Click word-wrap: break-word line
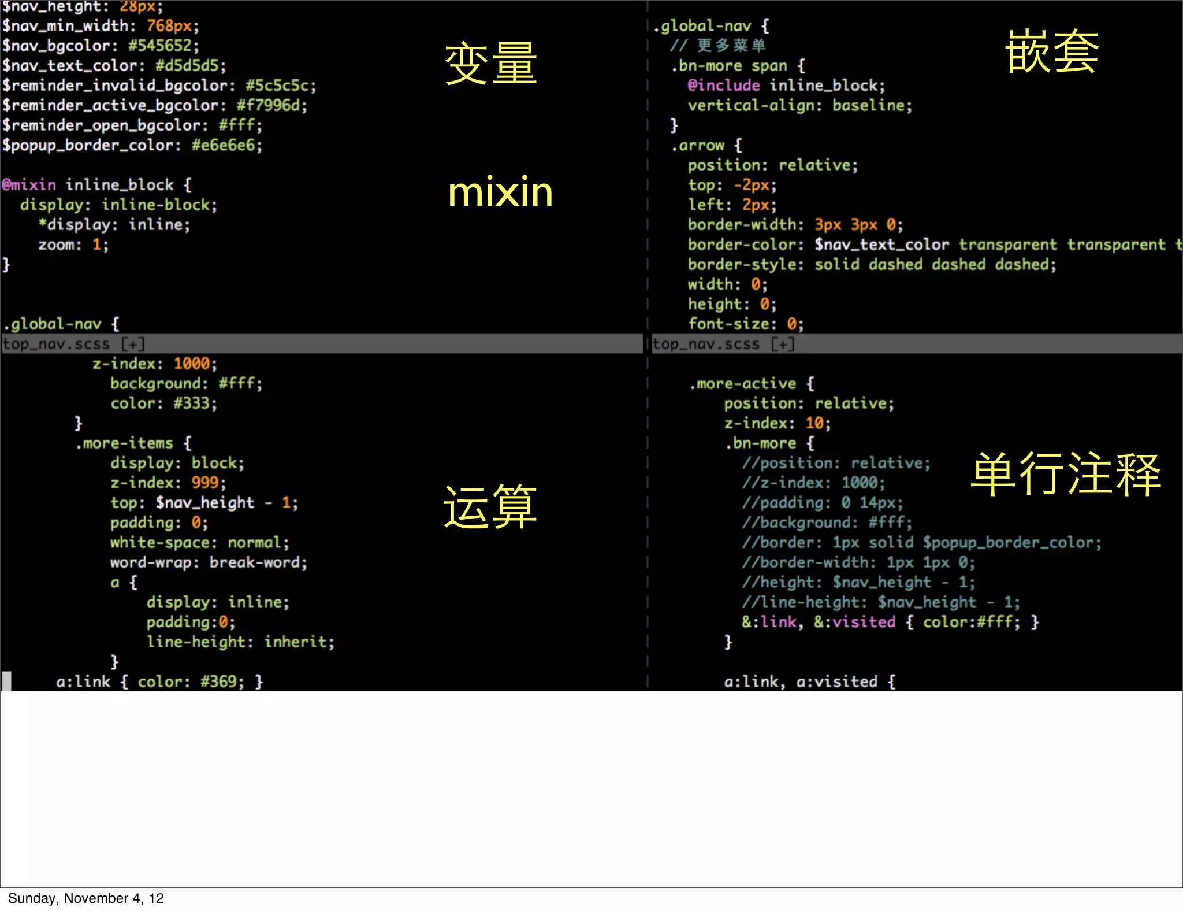 click(209, 562)
